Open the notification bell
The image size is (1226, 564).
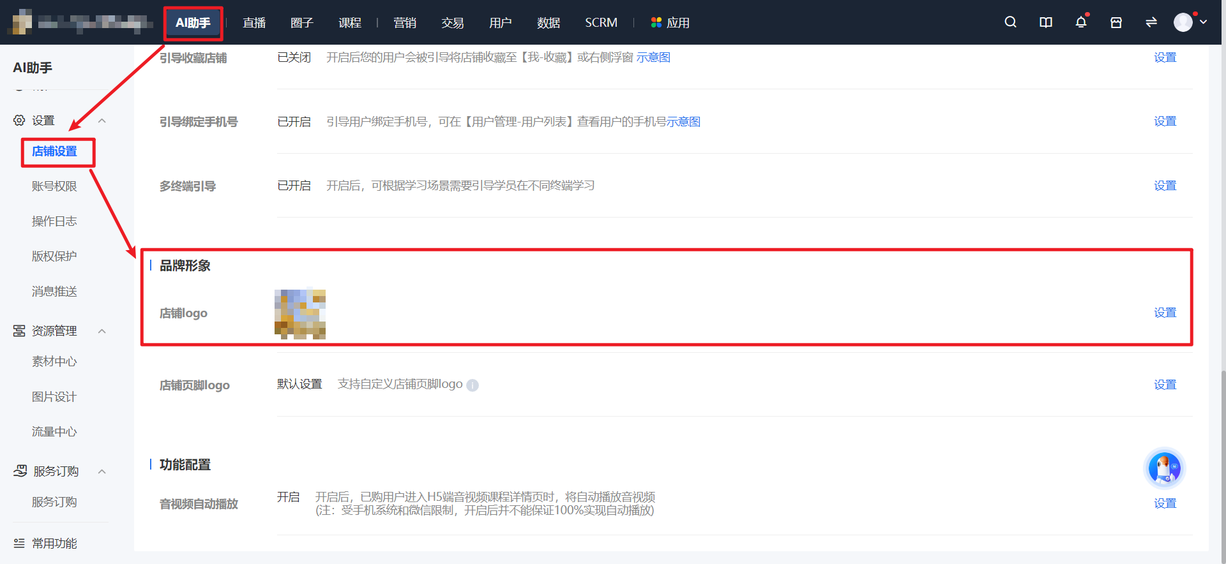pyautogui.click(x=1080, y=22)
